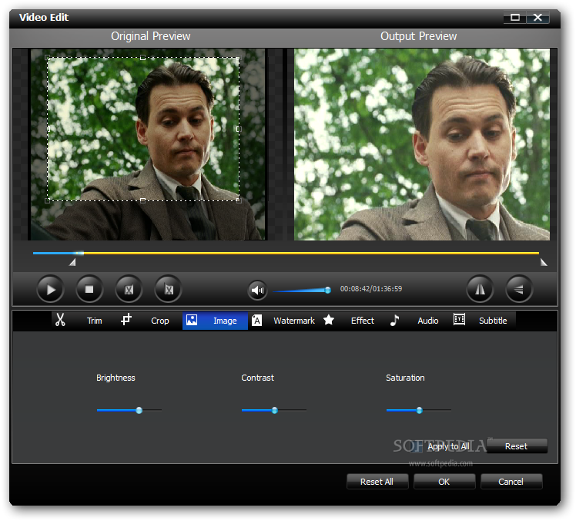The width and height of the screenshot is (576, 521).
Task: Click the right trim end marker triangle
Action: pyautogui.click(x=544, y=262)
